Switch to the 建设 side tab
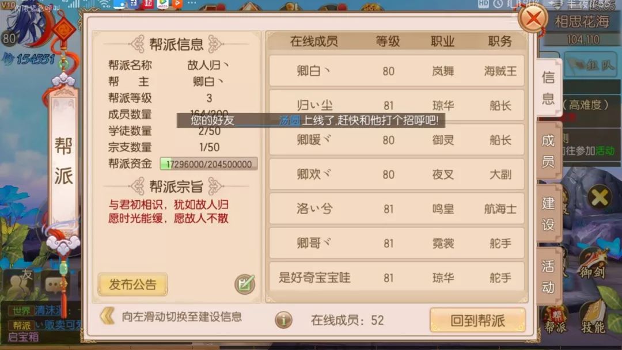Viewport: 622px width, 350px height. (x=549, y=213)
